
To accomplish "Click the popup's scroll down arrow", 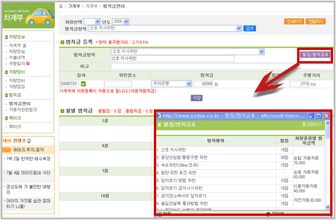I will (x=328, y=206).
